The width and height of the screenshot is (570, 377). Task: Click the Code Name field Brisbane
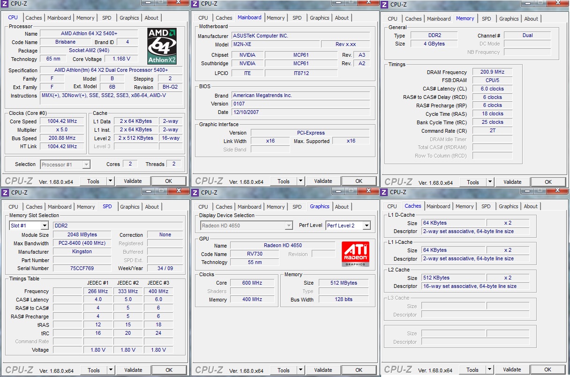click(65, 42)
